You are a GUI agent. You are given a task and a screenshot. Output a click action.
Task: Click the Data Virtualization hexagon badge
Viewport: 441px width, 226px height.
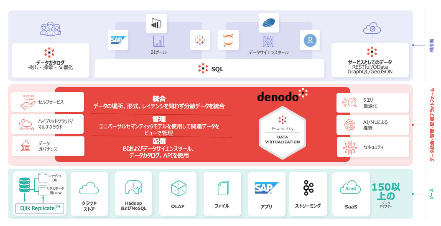[x=283, y=133]
